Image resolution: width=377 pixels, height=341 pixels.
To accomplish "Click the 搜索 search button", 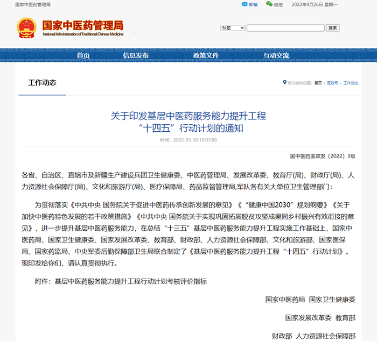I will click(x=332, y=28).
